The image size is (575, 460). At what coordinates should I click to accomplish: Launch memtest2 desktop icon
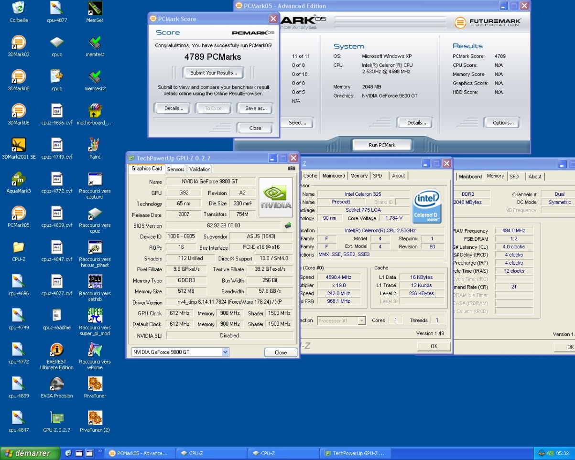(95, 76)
